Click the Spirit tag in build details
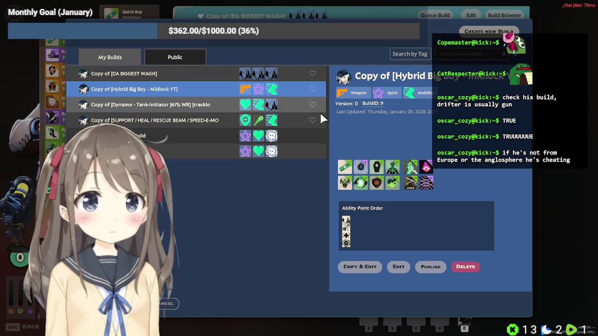598x336 pixels. tap(386, 92)
